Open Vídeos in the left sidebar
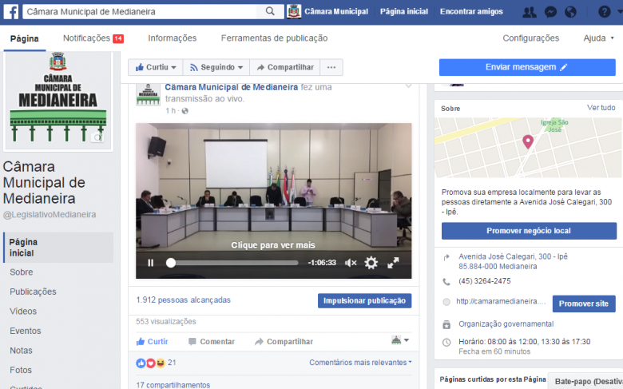 [x=23, y=312]
